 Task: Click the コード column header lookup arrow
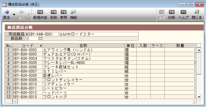41,46
